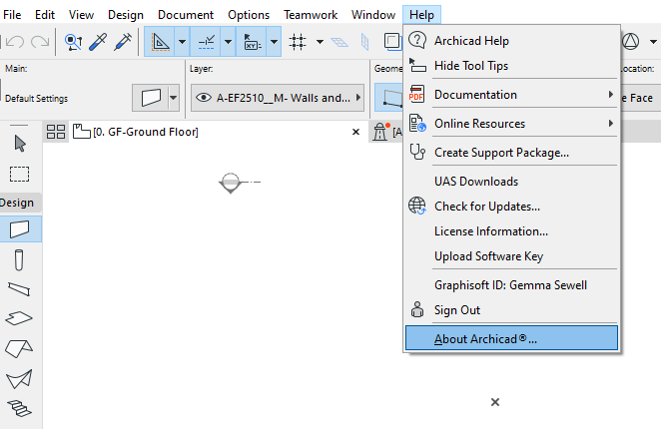661x429 pixels.
Task: Open the Documentation submenu
Action: tap(512, 95)
